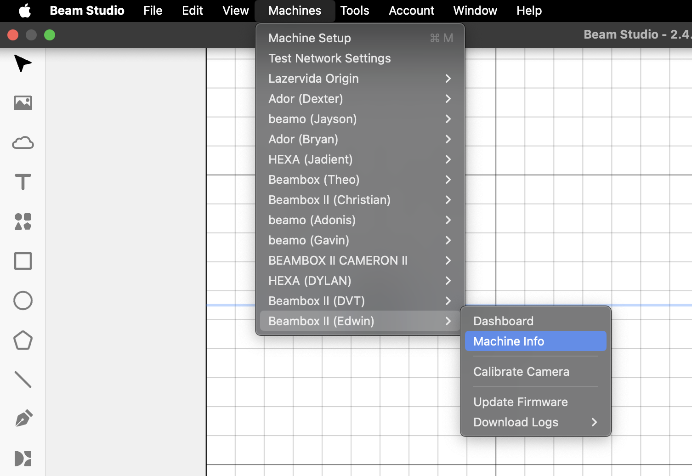
Task: Expand the Beambox II (Christian) submenu
Action: click(x=360, y=200)
